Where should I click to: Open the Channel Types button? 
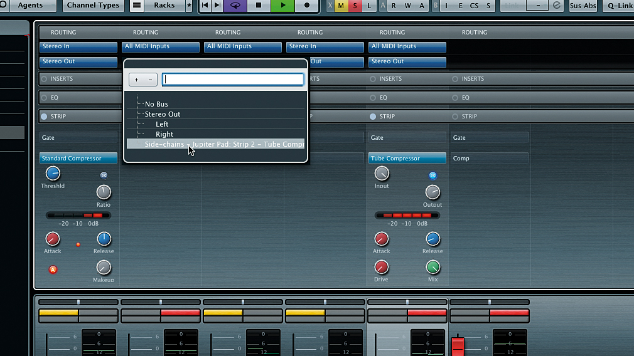point(93,5)
